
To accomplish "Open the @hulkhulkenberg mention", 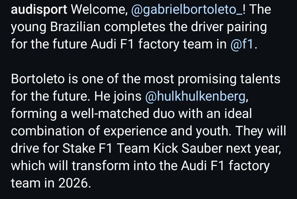I will tap(195, 96).
